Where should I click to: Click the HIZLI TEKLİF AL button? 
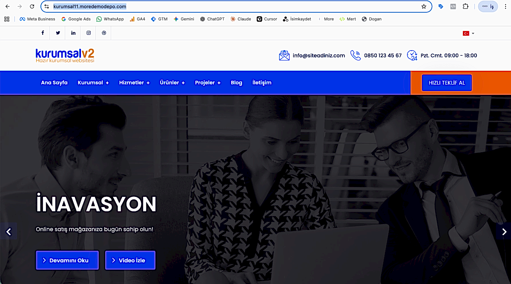(x=447, y=83)
